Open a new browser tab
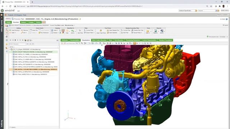This screenshot has width=230, height=129. click(x=32, y=2)
